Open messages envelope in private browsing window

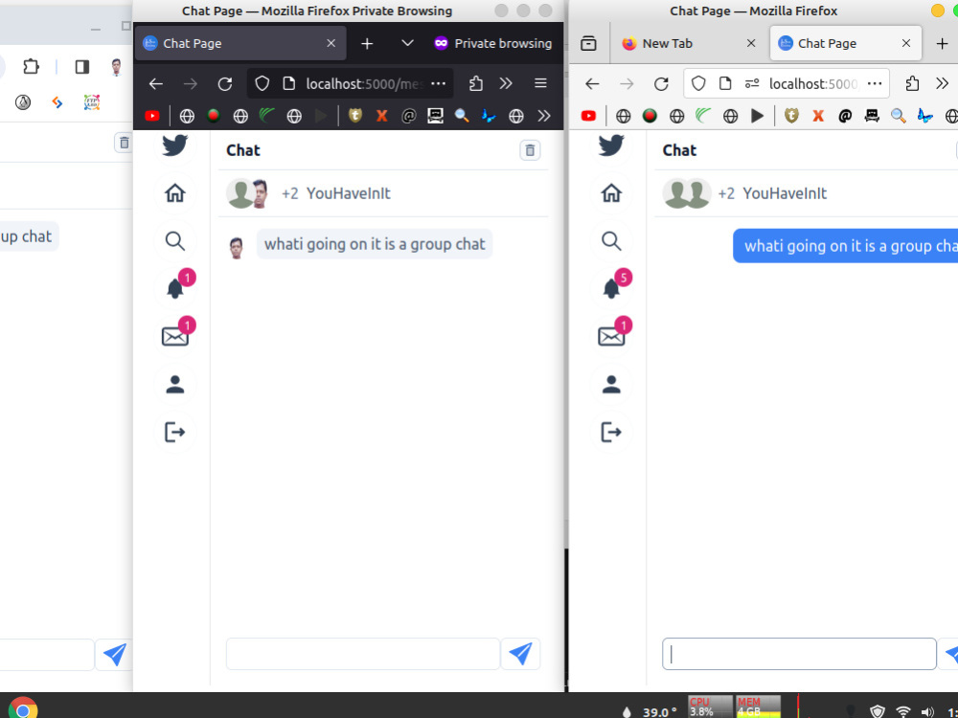pyautogui.click(x=174, y=336)
